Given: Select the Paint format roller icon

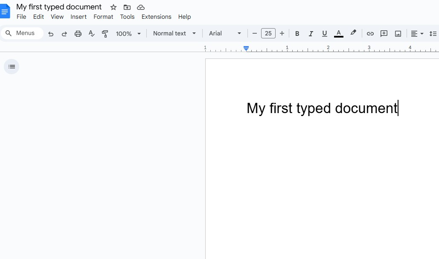Looking at the screenshot, I should tap(105, 34).
